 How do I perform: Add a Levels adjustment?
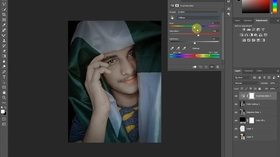248,30
